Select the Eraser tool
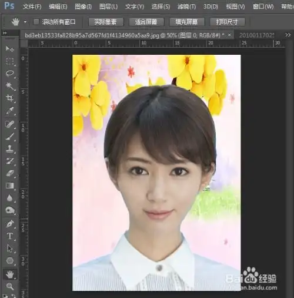The height and width of the screenshot is (298, 294). tap(9, 174)
